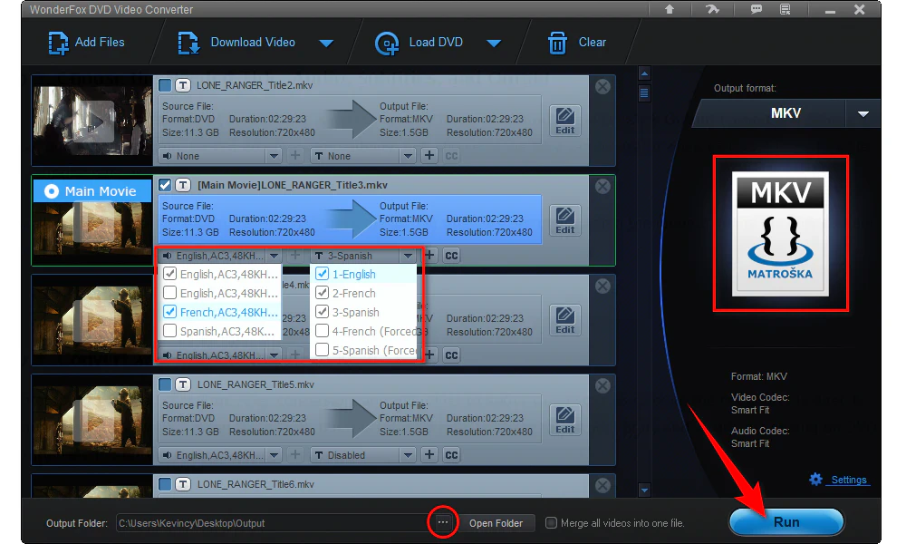Open the list icon in title bar
The width and height of the screenshot is (906, 544).
pyautogui.click(x=785, y=9)
